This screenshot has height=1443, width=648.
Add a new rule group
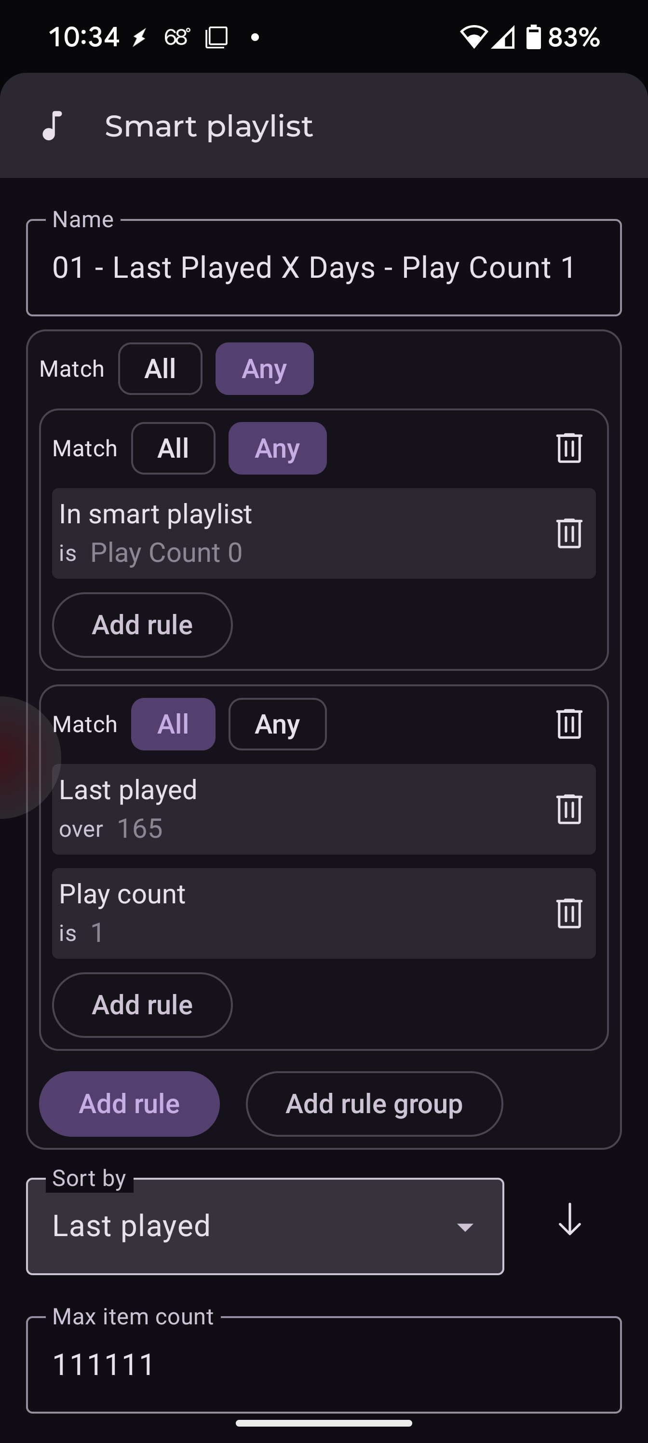pos(374,1103)
